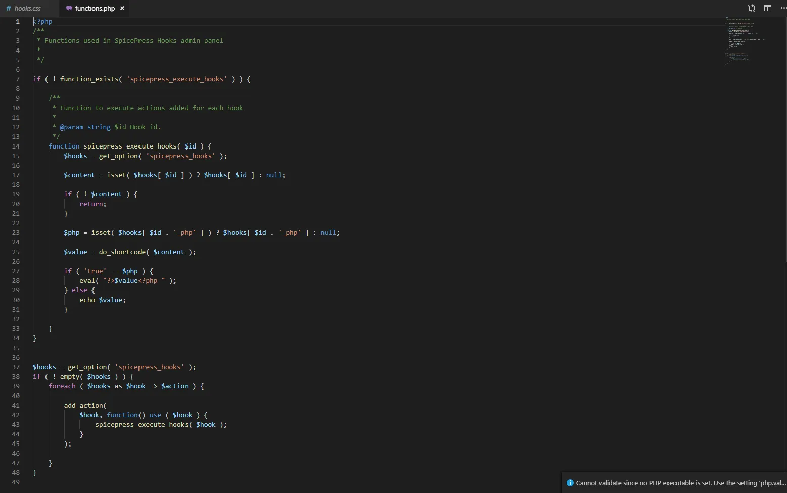Screen dimensions: 787x493
Task: Select the functions.php editor tab
Action: 95,8
